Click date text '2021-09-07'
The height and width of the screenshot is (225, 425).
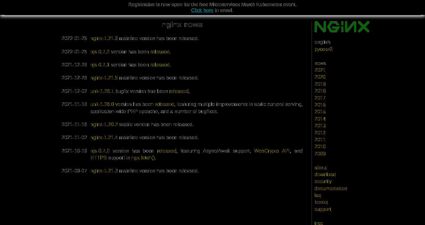74,171
